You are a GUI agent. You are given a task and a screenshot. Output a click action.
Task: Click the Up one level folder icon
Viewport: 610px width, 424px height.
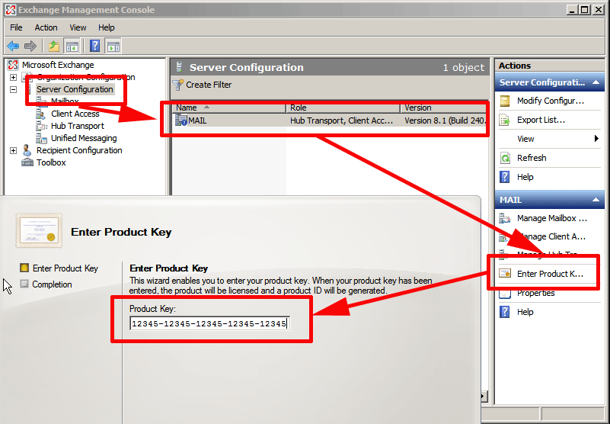pyautogui.click(x=53, y=46)
